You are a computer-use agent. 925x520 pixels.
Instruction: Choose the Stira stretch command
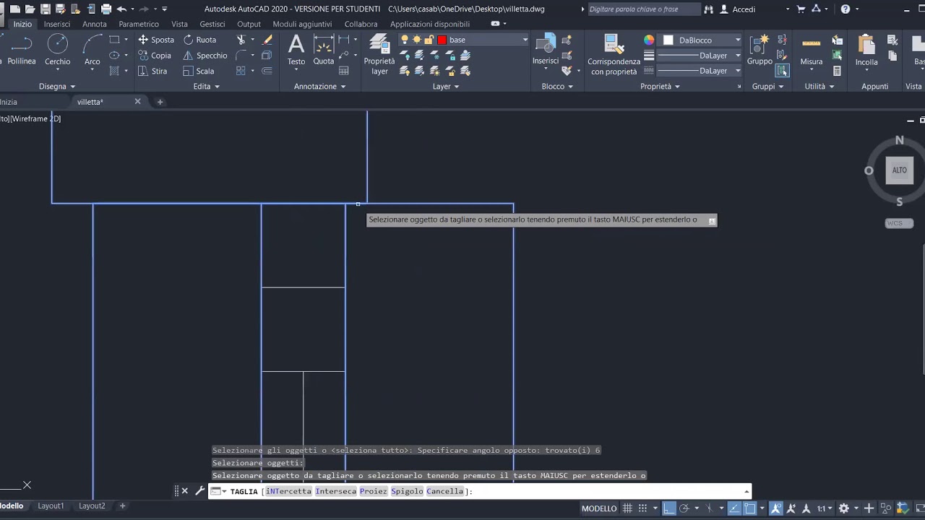click(x=152, y=71)
